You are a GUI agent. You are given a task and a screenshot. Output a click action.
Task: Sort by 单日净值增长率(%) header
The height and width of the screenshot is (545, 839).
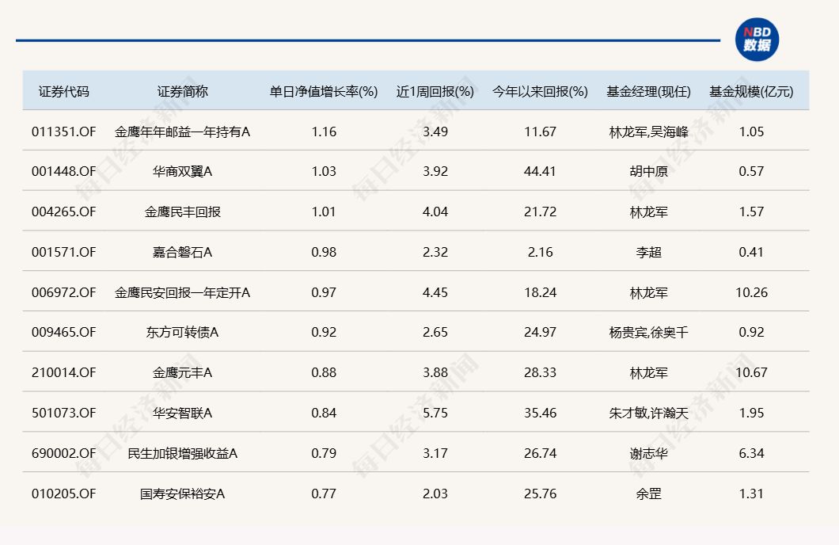point(324,91)
